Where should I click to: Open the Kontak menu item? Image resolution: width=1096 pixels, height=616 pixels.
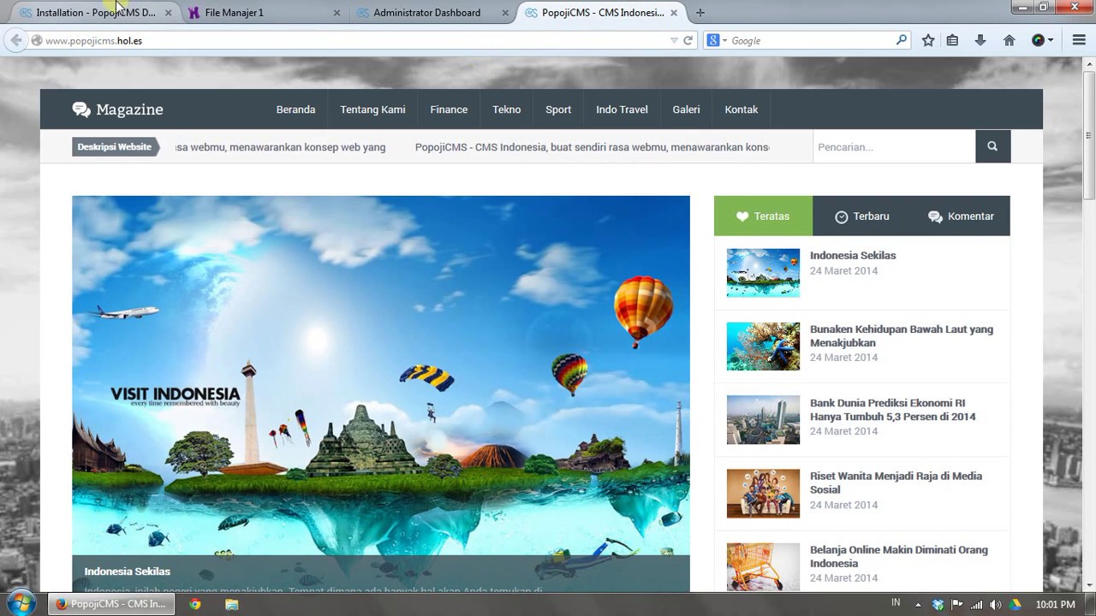[742, 110]
